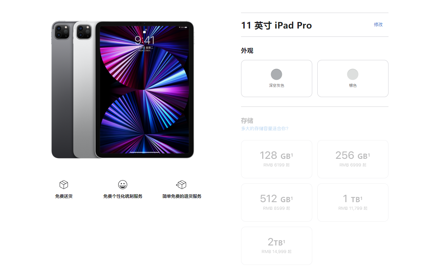The height and width of the screenshot is (270, 425).
Task: Choose the 1 TB storage option
Action: point(353,202)
